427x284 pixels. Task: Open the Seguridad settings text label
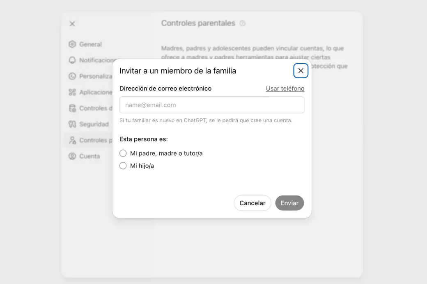(x=94, y=124)
